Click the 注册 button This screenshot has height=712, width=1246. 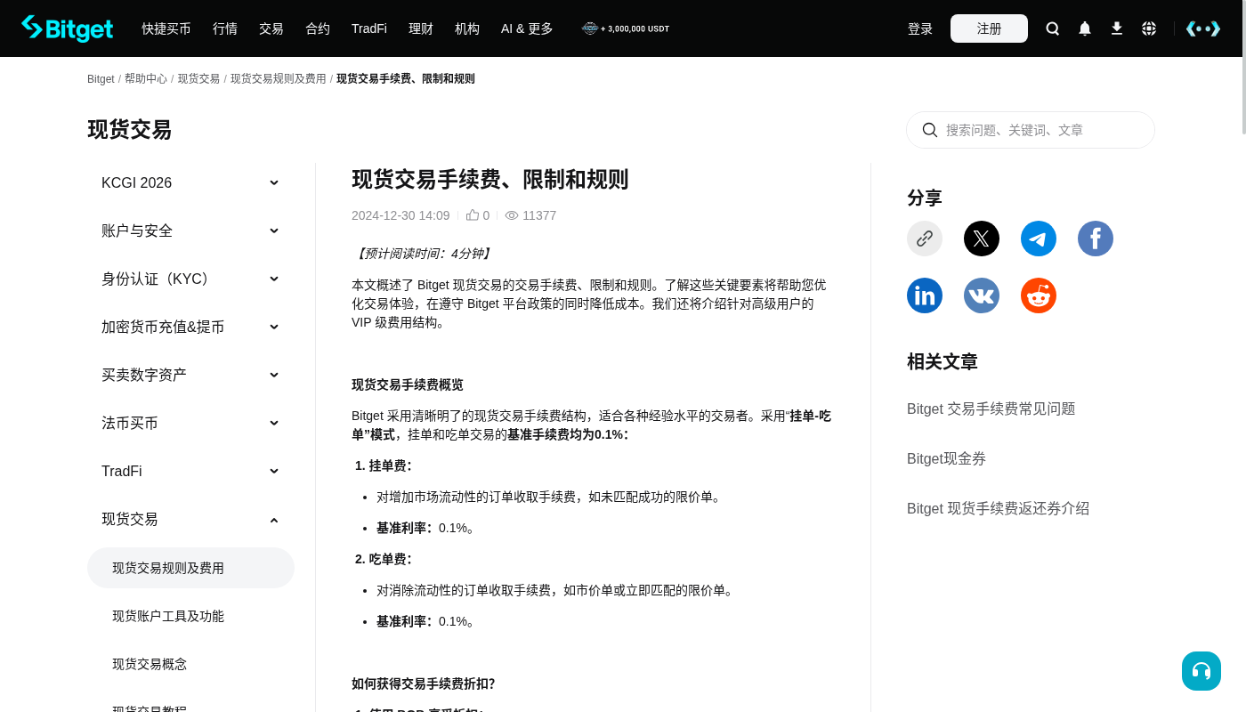pyautogui.click(x=989, y=28)
